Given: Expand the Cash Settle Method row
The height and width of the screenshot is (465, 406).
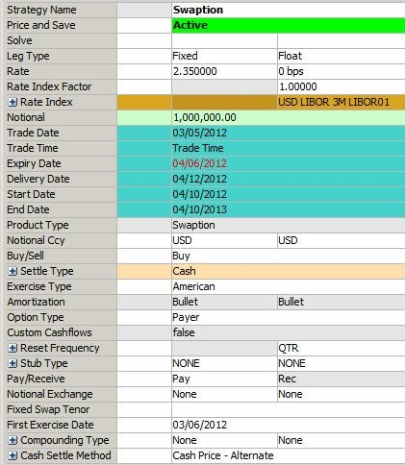Looking at the screenshot, I should 13,455.
